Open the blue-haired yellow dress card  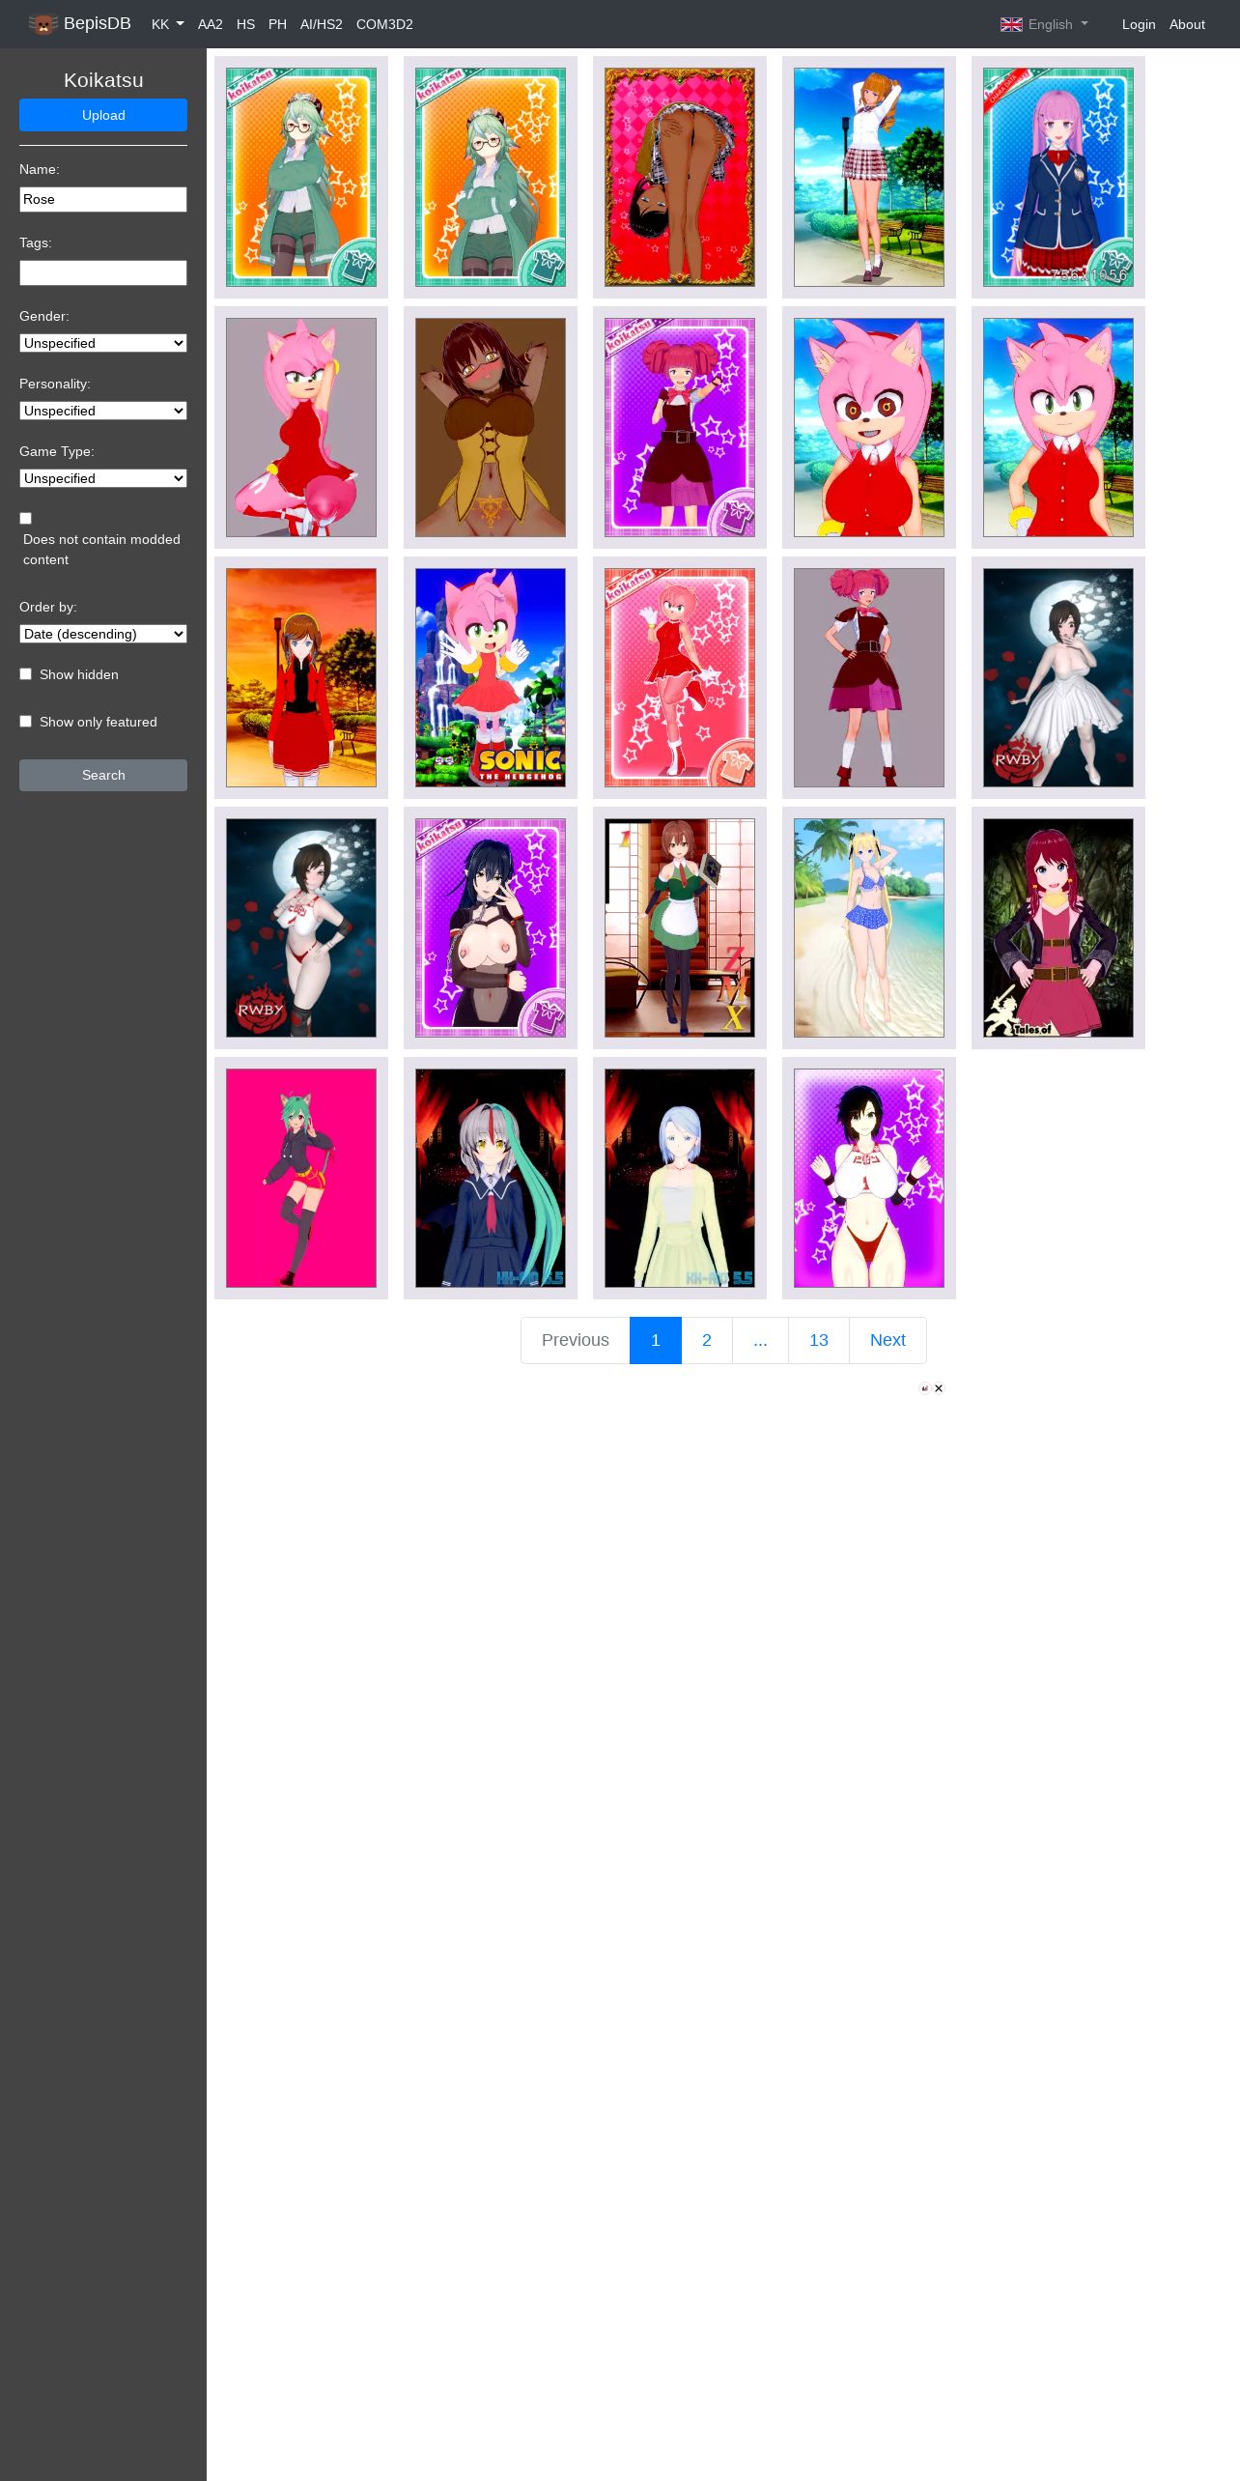click(680, 1178)
